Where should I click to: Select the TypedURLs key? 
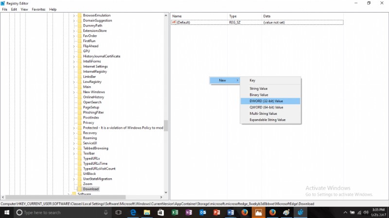[x=91, y=158]
